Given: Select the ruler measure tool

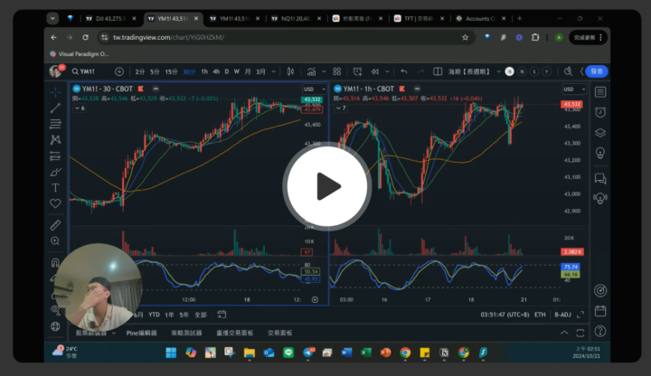Looking at the screenshot, I should 56,224.
